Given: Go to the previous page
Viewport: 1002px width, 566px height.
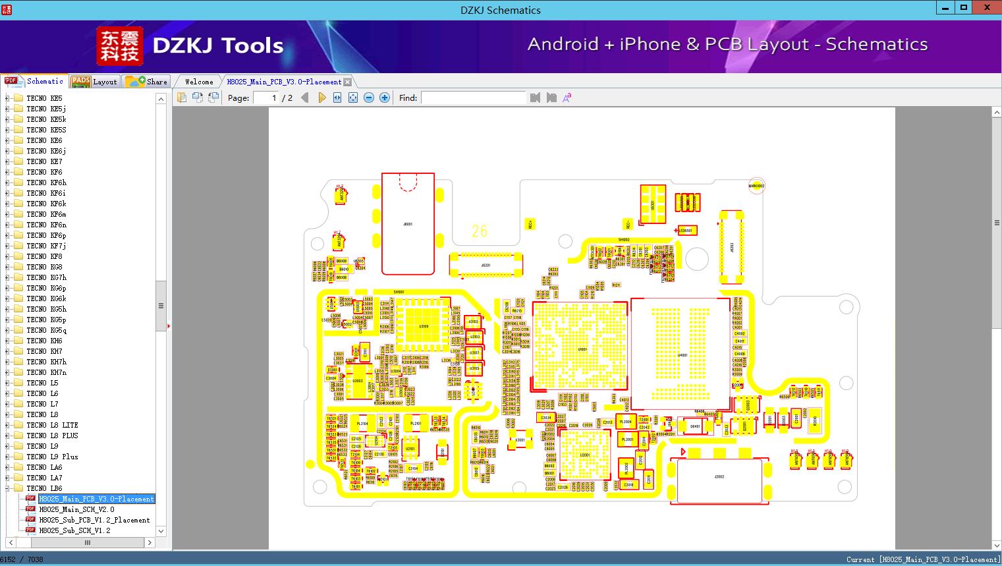Looking at the screenshot, I should tap(305, 98).
